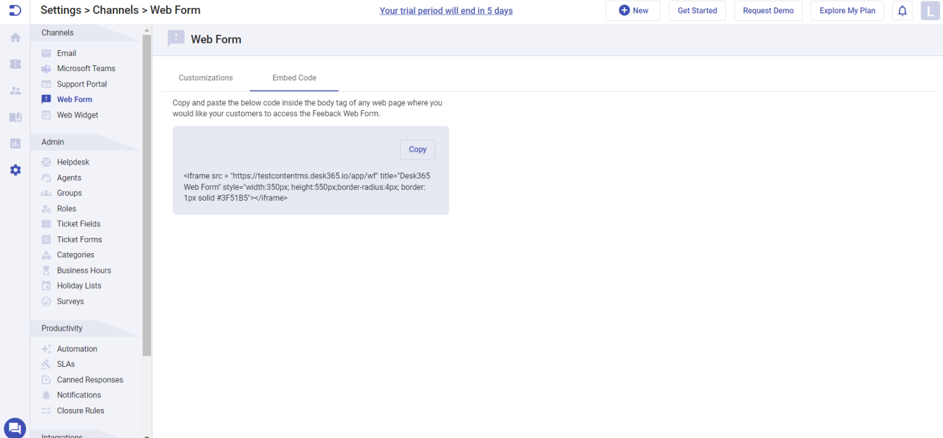Switch to the Customizations tab
Screen dimensions: 943x438
pos(205,78)
